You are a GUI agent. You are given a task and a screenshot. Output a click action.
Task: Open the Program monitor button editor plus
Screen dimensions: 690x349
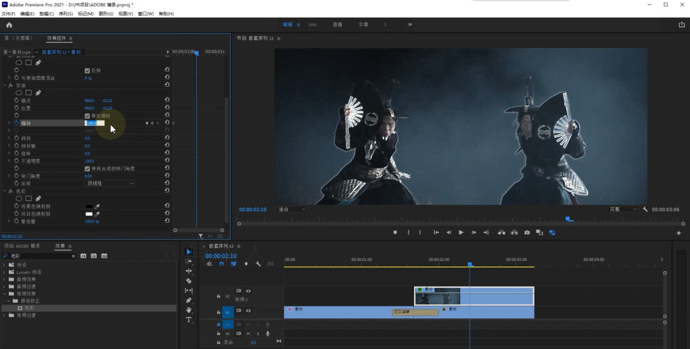pyautogui.click(x=678, y=233)
